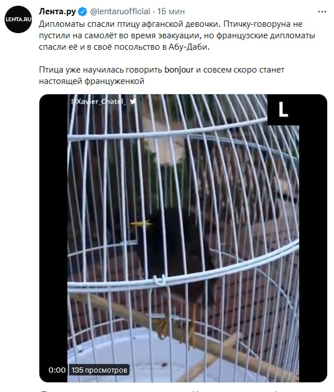Click the @Xavier_Chatel_ watermark text
The height and width of the screenshot is (392, 334).
[x=98, y=102]
